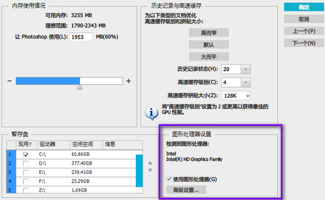Enable scratch disk E:\ checkbox

[x=26, y=172]
